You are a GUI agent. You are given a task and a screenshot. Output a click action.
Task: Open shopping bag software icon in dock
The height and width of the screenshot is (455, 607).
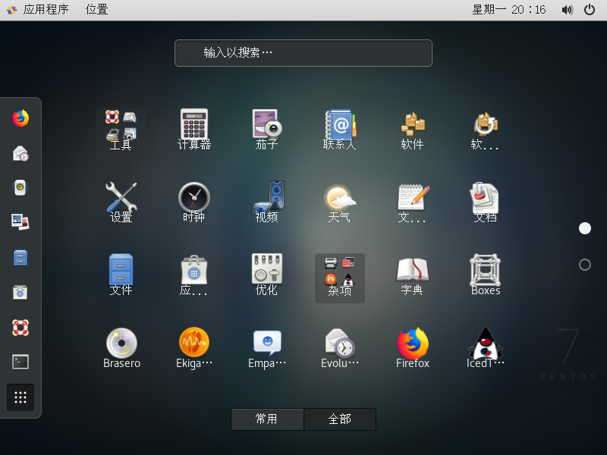click(20, 292)
